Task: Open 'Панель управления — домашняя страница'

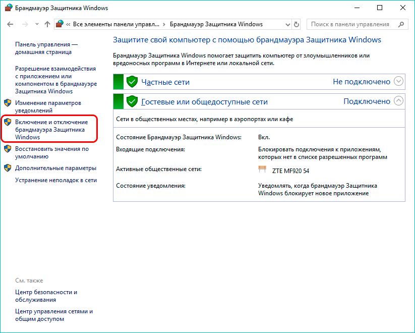Action: [x=46, y=48]
